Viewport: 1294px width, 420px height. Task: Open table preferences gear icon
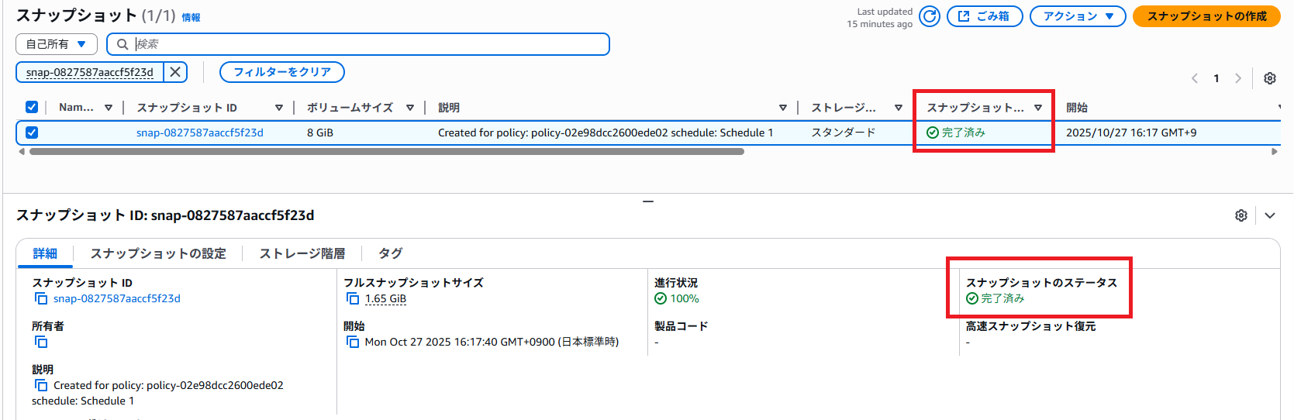click(1269, 78)
